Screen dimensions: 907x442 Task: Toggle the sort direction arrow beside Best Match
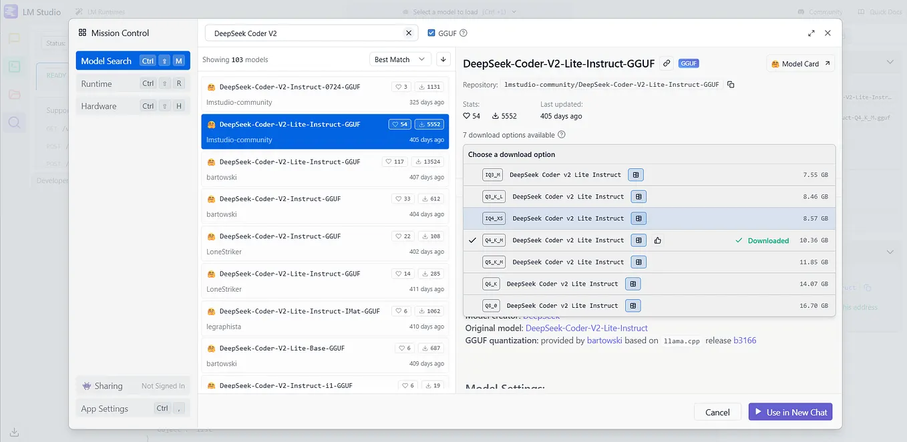click(442, 59)
